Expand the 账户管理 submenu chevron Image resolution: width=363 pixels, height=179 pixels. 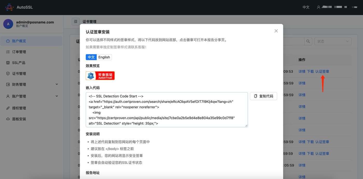tap(57, 96)
